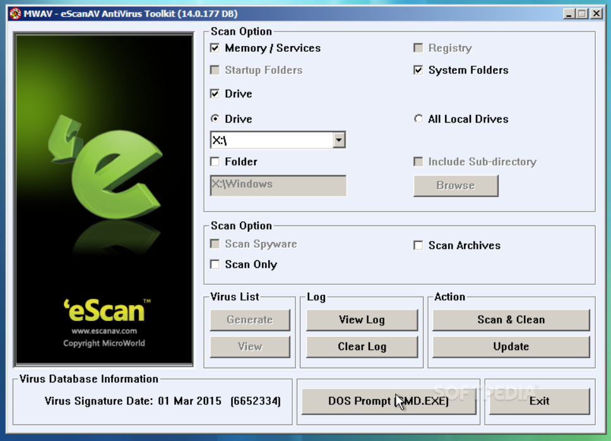Open DOS Prompt (CMD.EXE)
The height and width of the screenshot is (441, 611).
388,401
